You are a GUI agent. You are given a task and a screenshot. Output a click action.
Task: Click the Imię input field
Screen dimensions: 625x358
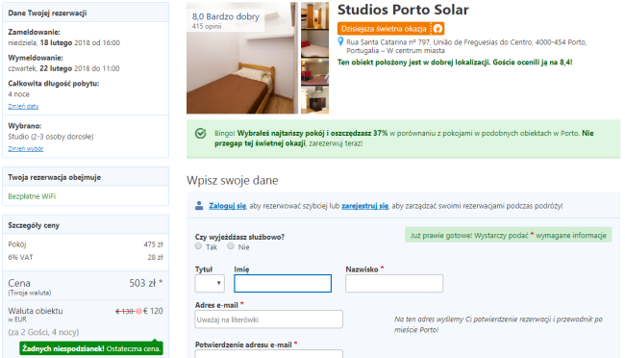click(x=283, y=283)
